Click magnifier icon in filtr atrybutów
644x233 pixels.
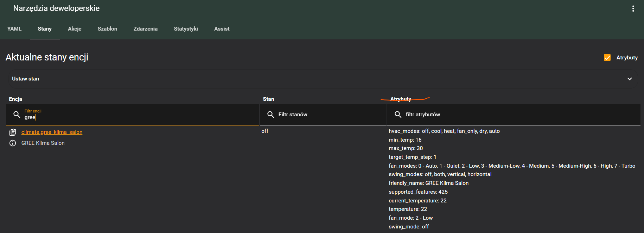(398, 115)
